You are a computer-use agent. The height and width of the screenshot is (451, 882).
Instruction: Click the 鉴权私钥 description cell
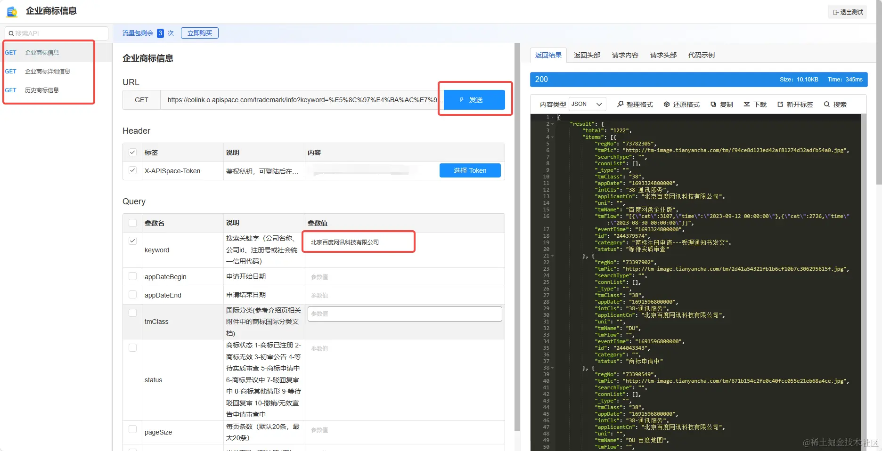(263, 171)
